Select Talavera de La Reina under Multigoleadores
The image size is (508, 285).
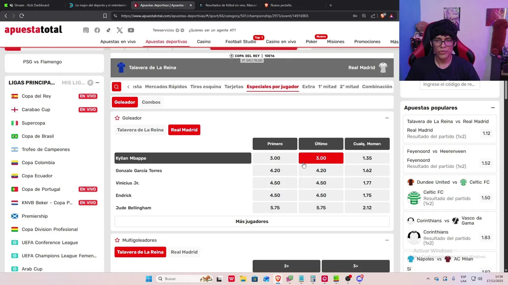click(x=140, y=252)
